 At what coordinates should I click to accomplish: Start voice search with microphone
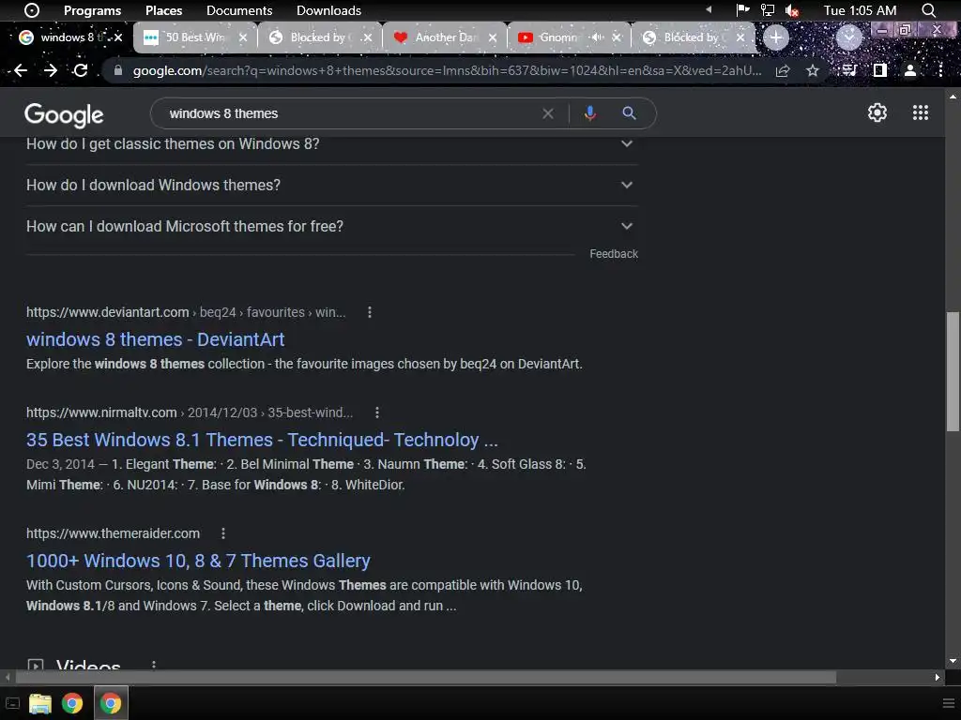click(589, 113)
